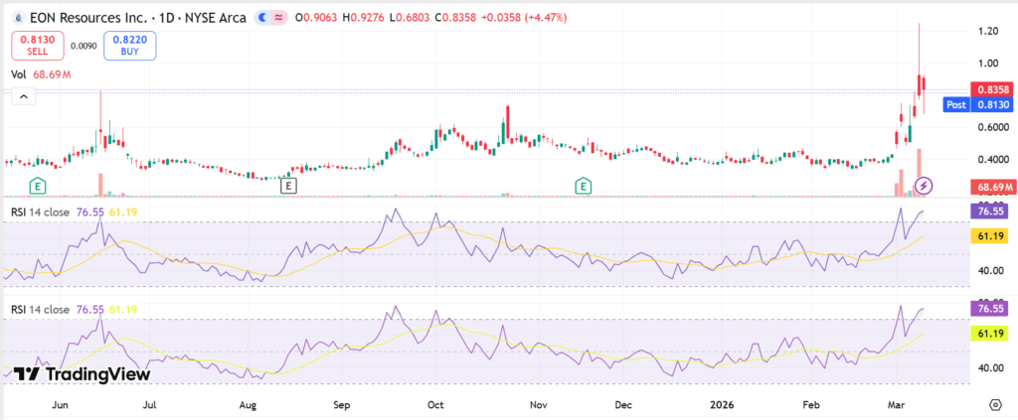Open chart settings hexagon gear icon
This screenshot has width=1018, height=420.
tap(996, 404)
